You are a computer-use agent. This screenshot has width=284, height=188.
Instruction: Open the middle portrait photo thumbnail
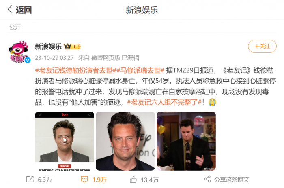pyautogui.click(x=125, y=141)
